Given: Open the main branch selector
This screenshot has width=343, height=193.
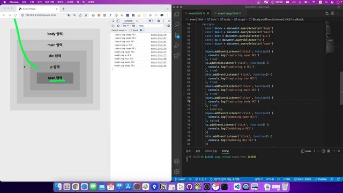Looking at the screenshot, I should pos(180,179).
